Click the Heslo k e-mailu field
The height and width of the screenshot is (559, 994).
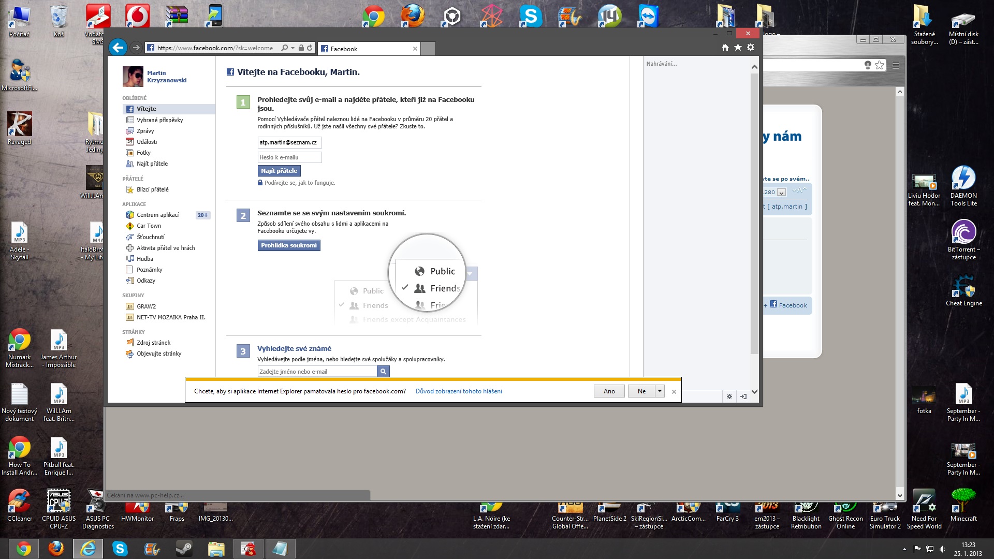[289, 157]
